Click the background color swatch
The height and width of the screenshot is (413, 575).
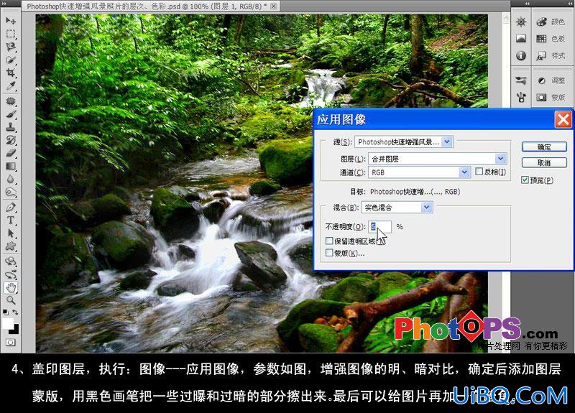click(x=15, y=330)
